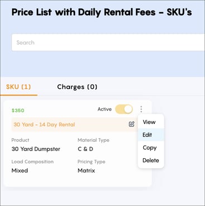Select the 30 Yard - 14 Day Rental name
205x206 pixels.
(44, 124)
